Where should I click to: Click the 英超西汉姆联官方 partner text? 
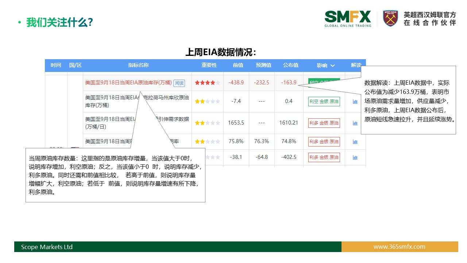point(430,15)
